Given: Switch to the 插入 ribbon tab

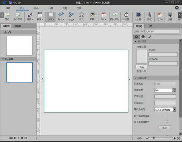Looking at the screenshot, I should 22,8.
